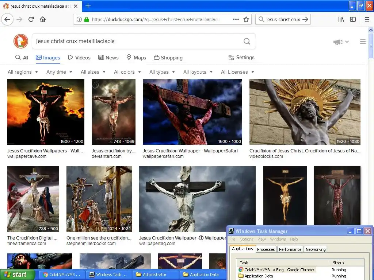Open DuckDuckGo Settings
The height and width of the screenshot is (280, 374).
click(241, 57)
